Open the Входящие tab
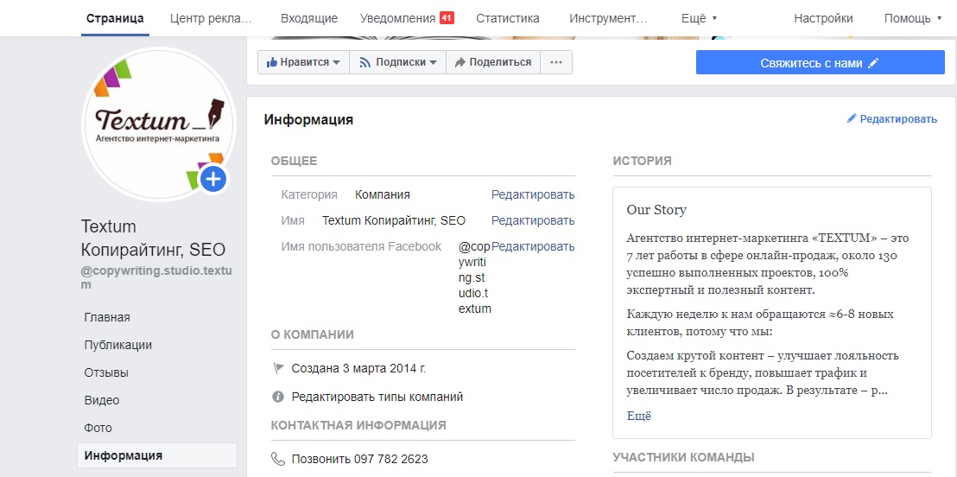 [x=309, y=18]
